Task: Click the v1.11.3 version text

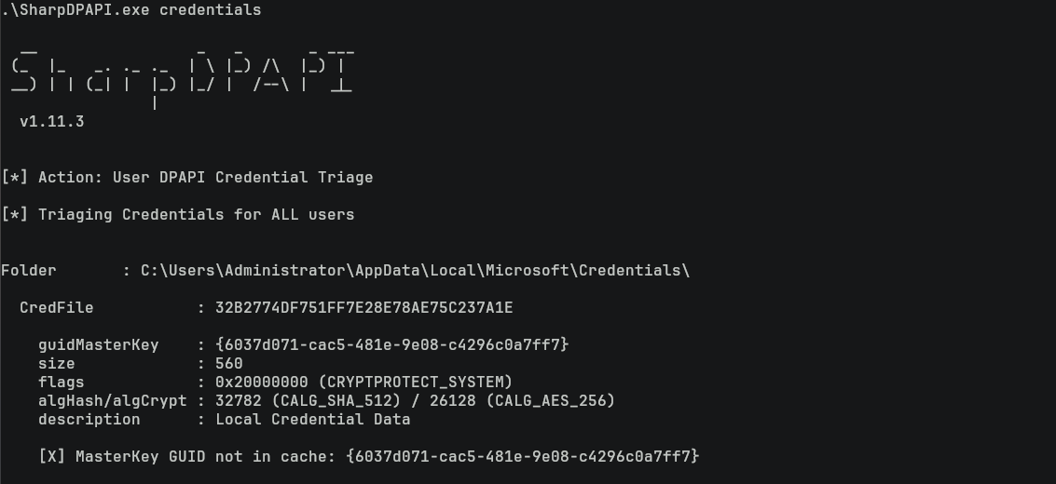Action: (52, 121)
